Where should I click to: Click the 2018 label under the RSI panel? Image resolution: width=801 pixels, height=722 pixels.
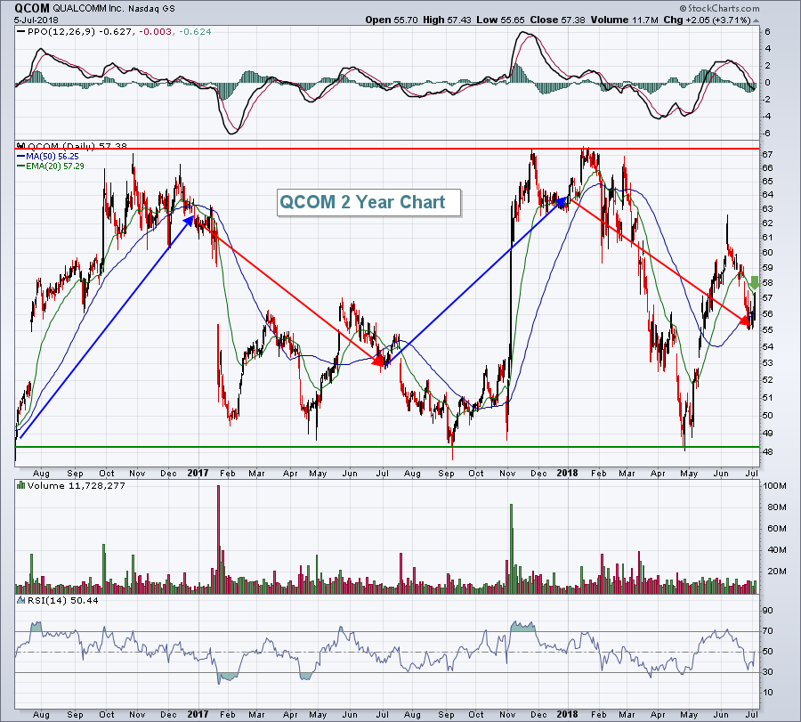coord(567,714)
